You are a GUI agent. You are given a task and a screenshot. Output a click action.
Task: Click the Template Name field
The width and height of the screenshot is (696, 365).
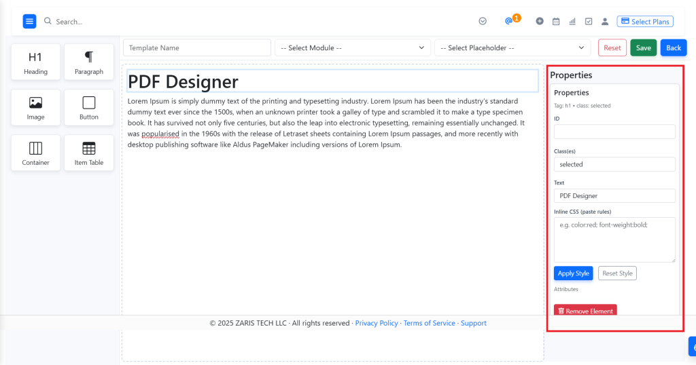[x=197, y=48]
